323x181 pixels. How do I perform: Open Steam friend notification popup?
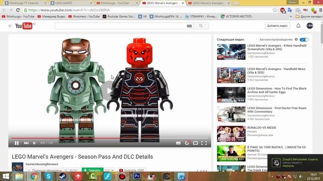(295, 163)
